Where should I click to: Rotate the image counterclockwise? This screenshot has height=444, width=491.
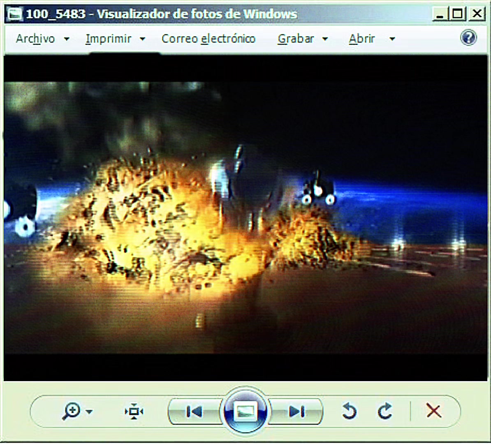(349, 411)
